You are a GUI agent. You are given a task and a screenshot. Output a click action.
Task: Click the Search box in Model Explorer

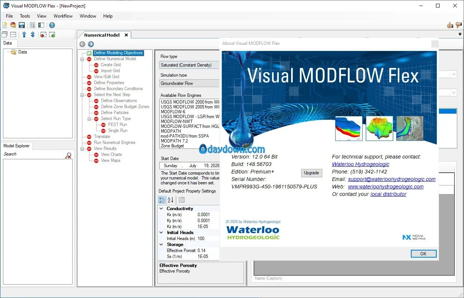click(x=34, y=154)
